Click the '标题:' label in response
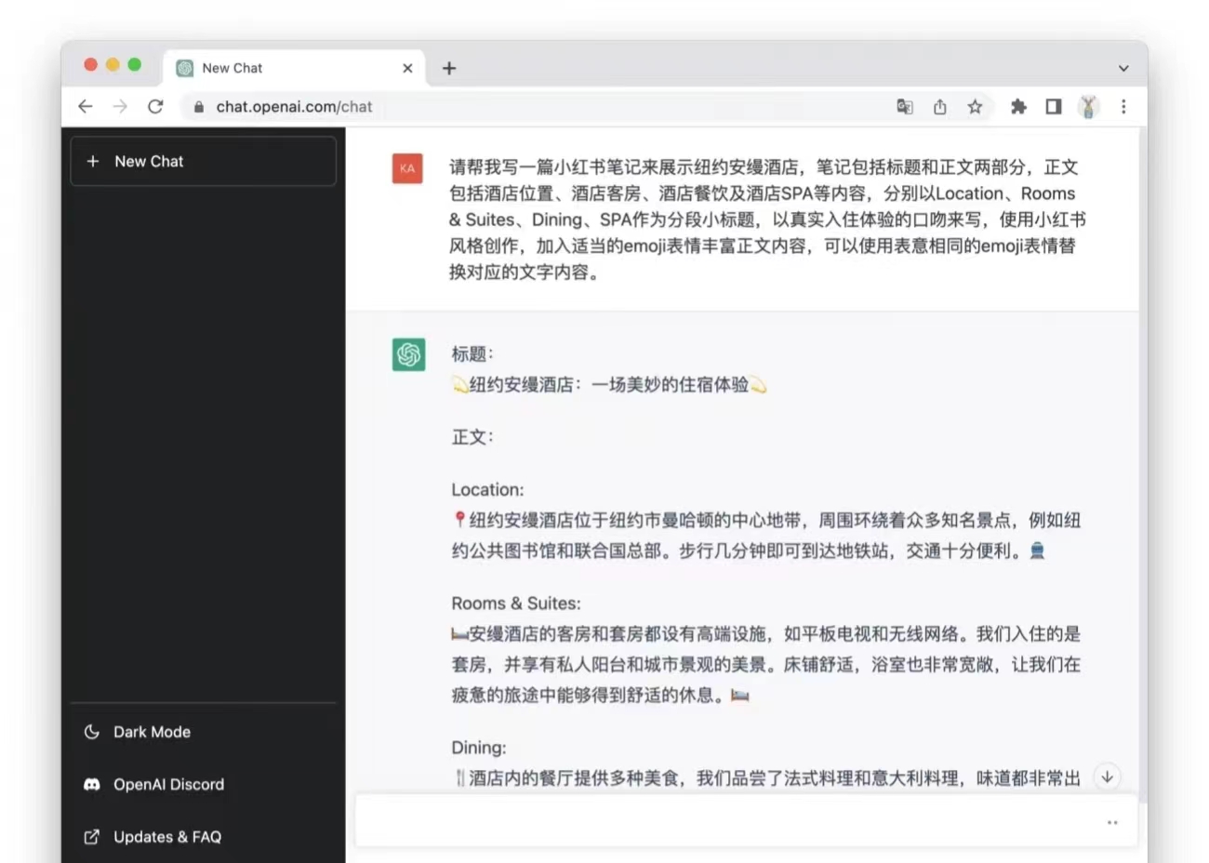The width and height of the screenshot is (1209, 863). [x=472, y=354]
